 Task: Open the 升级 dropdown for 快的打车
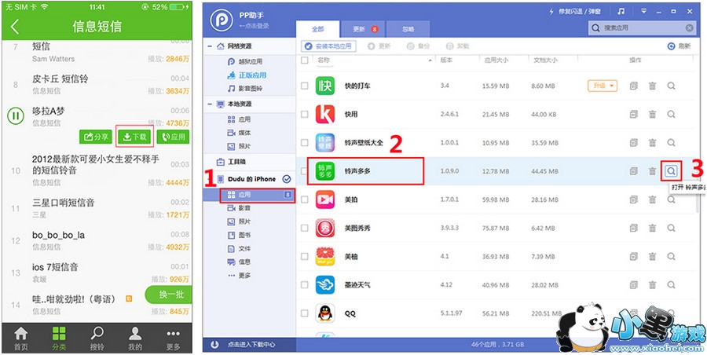pos(602,86)
